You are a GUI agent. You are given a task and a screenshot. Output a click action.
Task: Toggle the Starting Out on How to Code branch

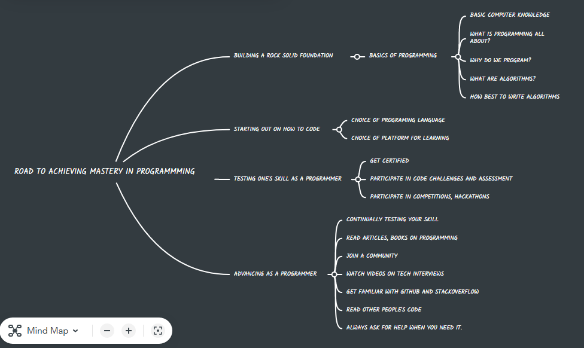[339, 129]
